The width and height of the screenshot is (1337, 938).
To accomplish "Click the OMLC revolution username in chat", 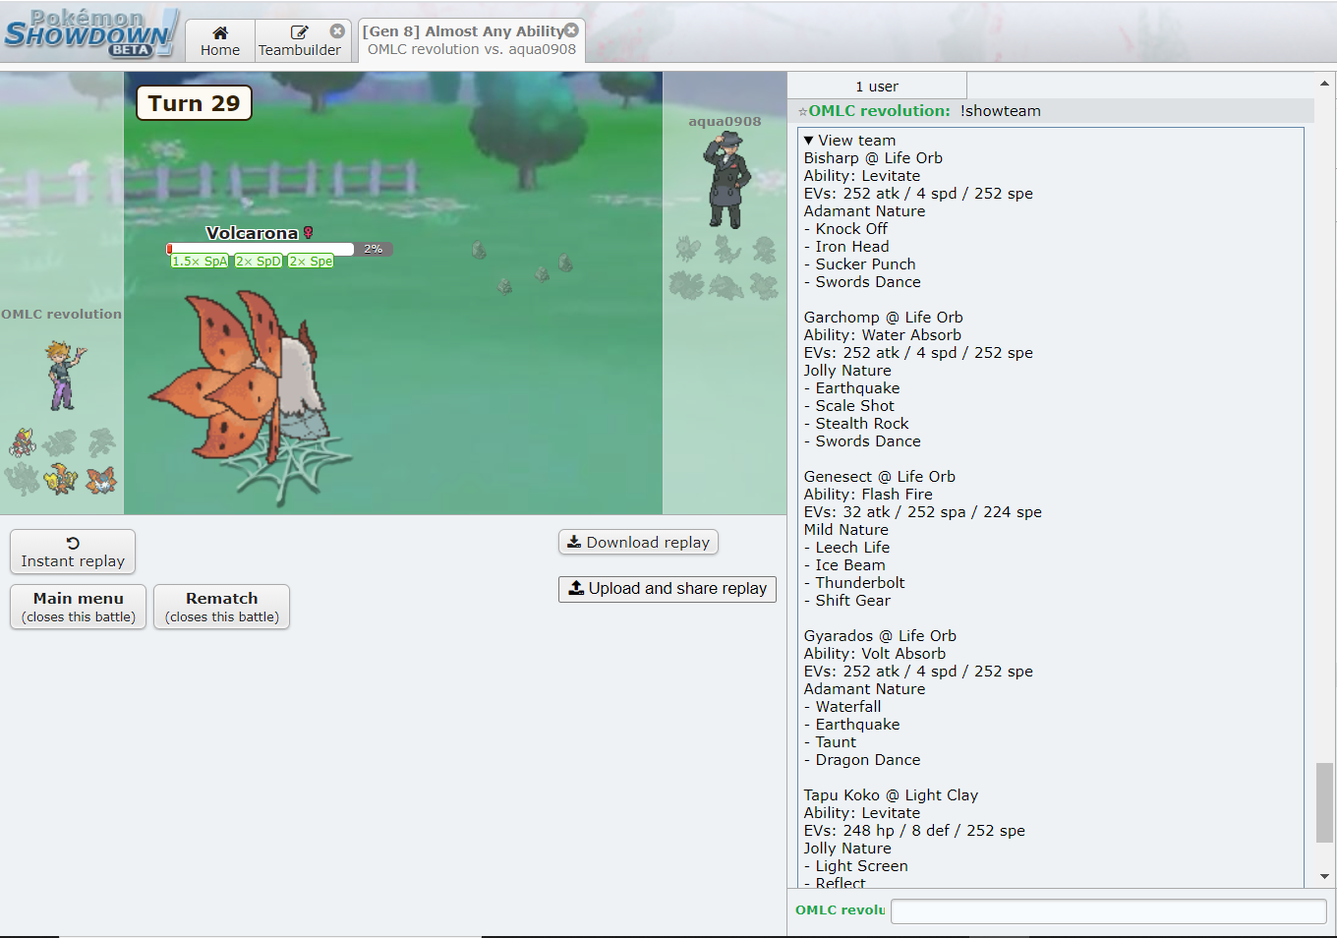I will 879,111.
